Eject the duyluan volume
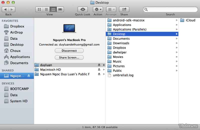Screen dimensions: 200x130 click(99, 65)
